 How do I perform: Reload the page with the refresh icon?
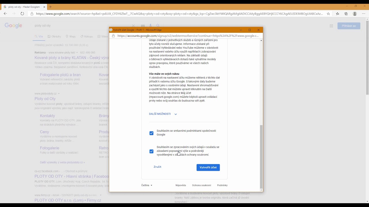22,14
